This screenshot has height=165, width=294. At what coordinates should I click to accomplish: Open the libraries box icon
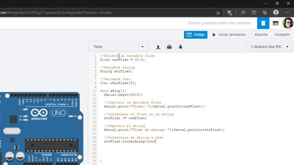tap(170, 47)
